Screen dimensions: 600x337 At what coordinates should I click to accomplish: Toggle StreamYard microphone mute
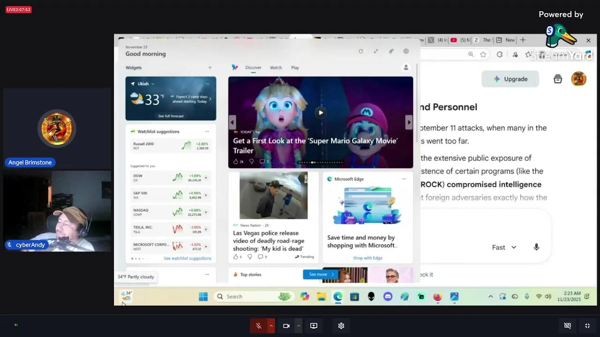click(258, 326)
